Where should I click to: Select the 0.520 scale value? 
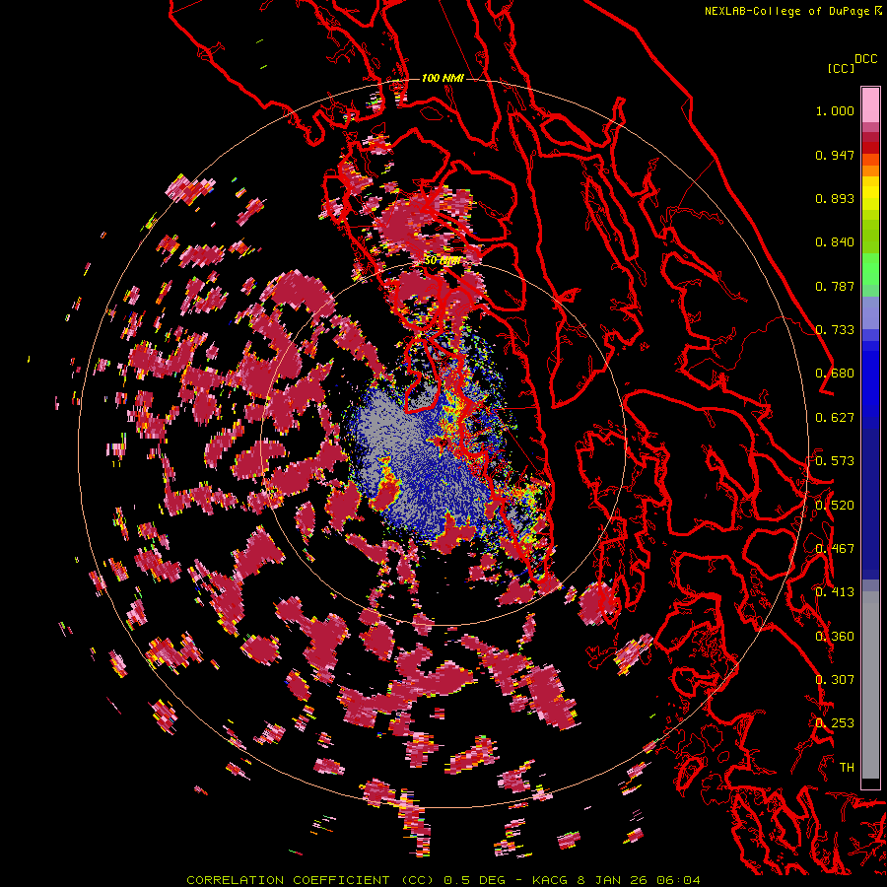835,506
